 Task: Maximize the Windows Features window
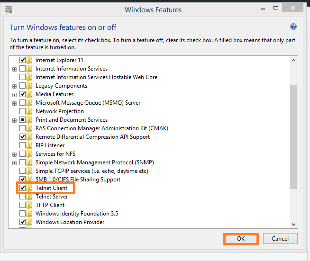point(276,8)
